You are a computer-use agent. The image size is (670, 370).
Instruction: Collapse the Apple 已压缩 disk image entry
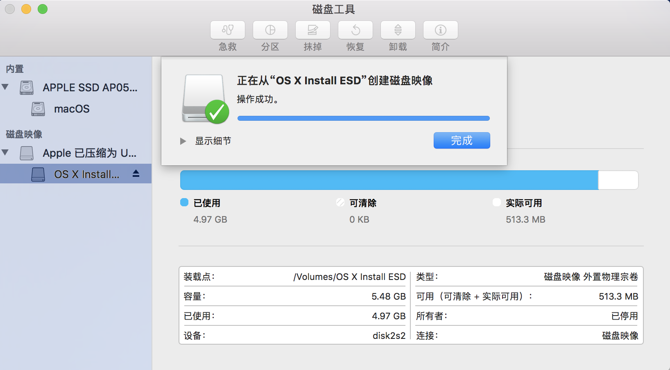coord(5,153)
